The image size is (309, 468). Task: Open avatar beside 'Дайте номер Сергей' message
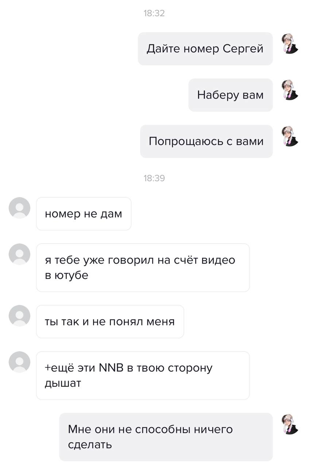[x=290, y=44]
